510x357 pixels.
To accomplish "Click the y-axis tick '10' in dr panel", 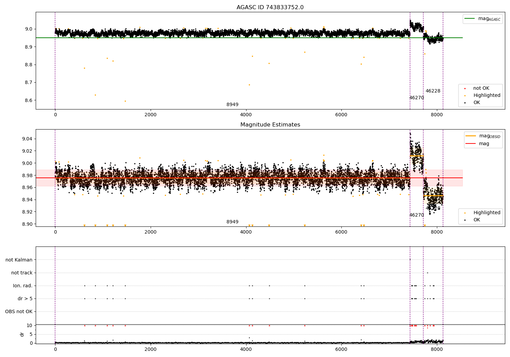I will pyautogui.click(x=30, y=325).
